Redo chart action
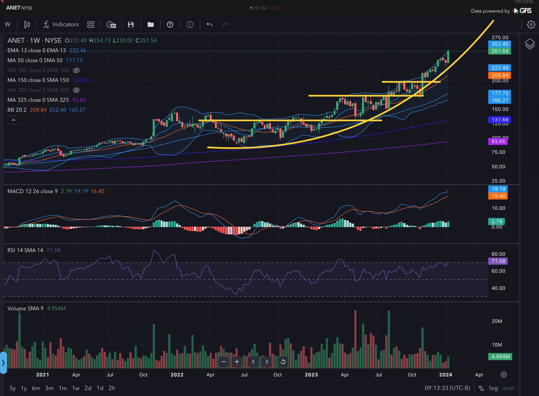 click(225, 24)
